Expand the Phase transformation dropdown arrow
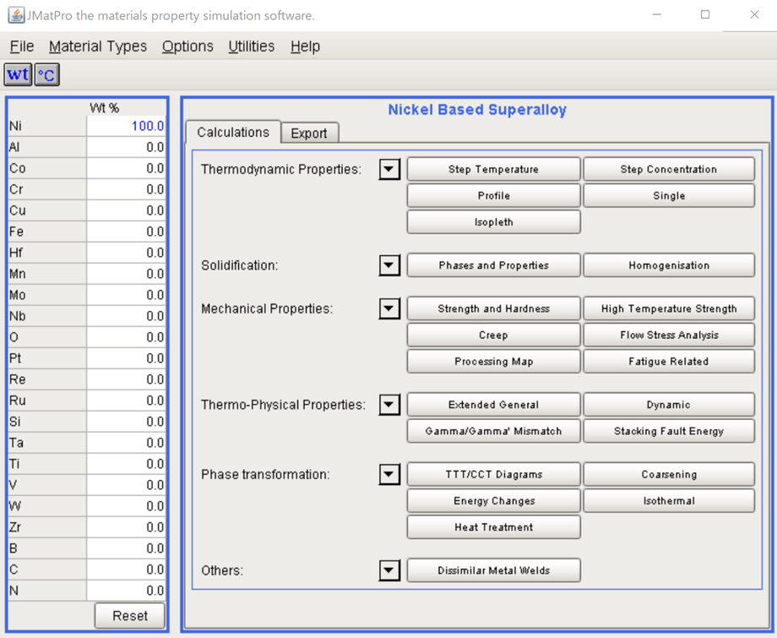Image resolution: width=777 pixels, height=638 pixels. [x=389, y=474]
